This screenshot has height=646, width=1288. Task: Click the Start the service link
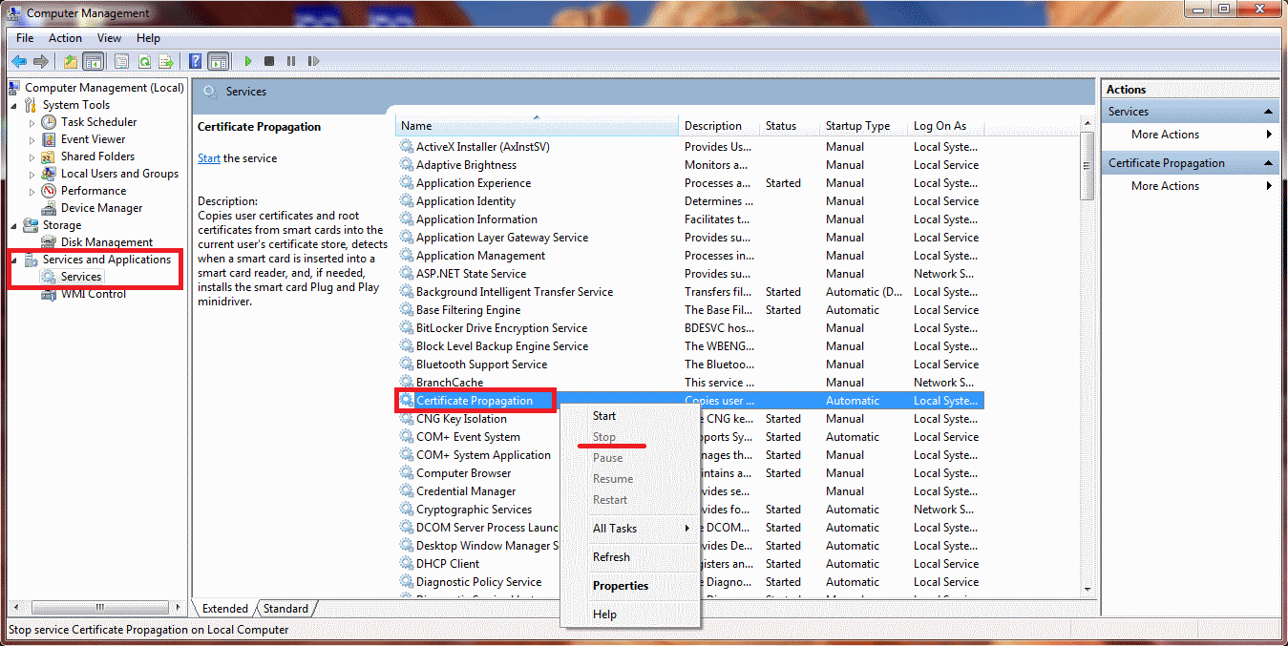pyautogui.click(x=209, y=158)
